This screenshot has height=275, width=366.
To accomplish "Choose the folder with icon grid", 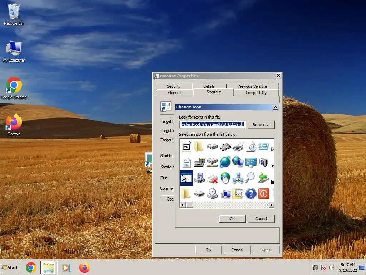I will [238, 194].
